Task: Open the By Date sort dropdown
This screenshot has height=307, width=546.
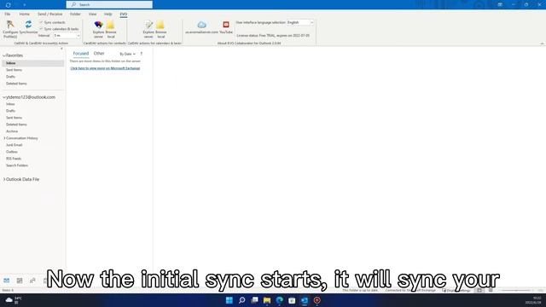Action: [x=127, y=54]
